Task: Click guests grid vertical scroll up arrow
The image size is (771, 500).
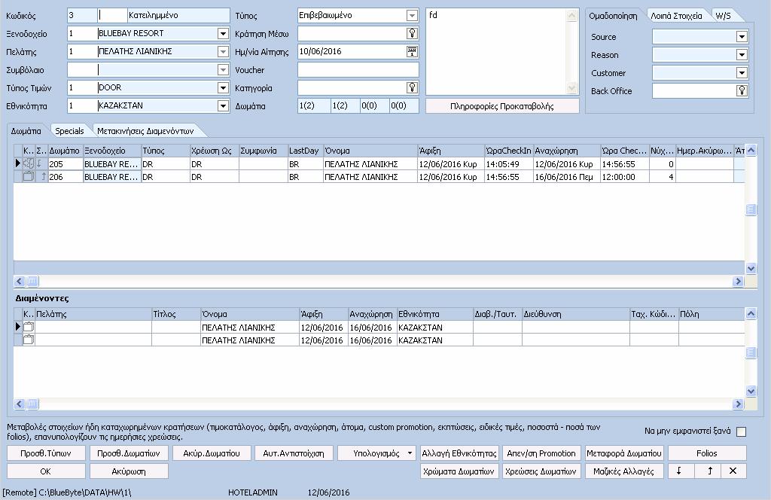Action: coord(751,314)
